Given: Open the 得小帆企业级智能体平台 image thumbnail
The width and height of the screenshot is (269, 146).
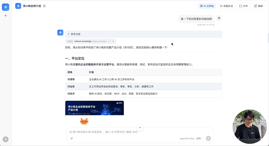Looking at the screenshot, I should coord(94,108).
